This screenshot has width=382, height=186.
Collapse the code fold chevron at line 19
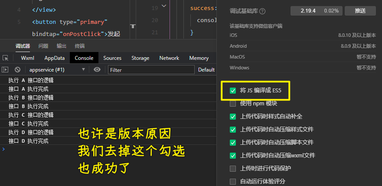coord(164,6)
